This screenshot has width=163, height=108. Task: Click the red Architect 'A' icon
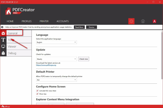coord(154,21)
